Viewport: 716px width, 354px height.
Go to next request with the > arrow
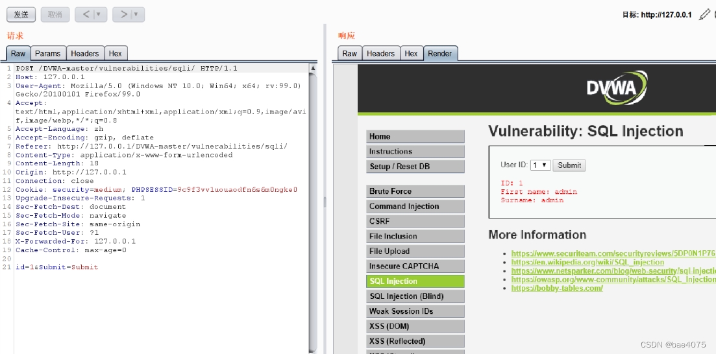(x=124, y=15)
